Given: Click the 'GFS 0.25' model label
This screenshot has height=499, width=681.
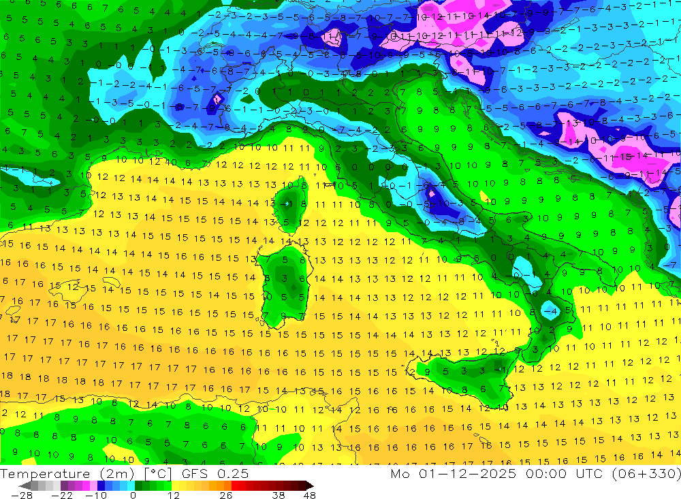Looking at the screenshot, I should 215,474.
